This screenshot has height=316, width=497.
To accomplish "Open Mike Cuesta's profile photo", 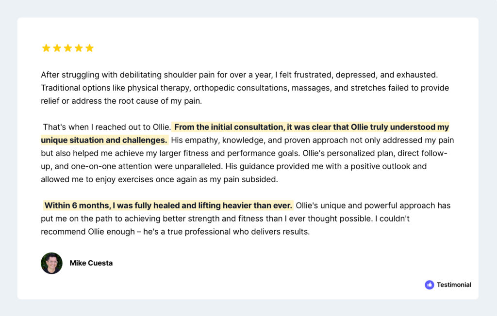I will (x=51, y=263).
